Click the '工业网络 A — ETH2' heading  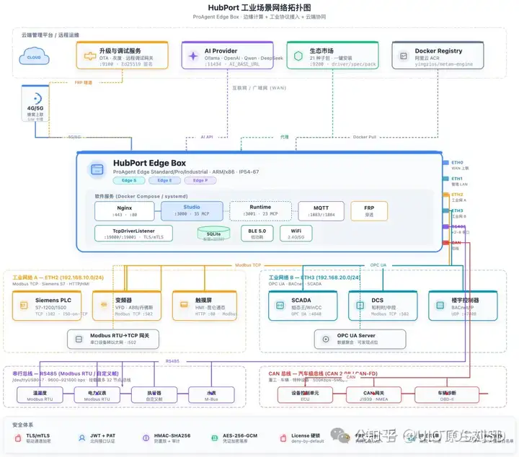click(x=58, y=278)
